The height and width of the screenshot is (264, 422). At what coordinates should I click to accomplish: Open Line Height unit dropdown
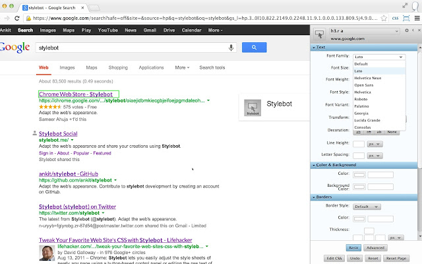coord(375,144)
